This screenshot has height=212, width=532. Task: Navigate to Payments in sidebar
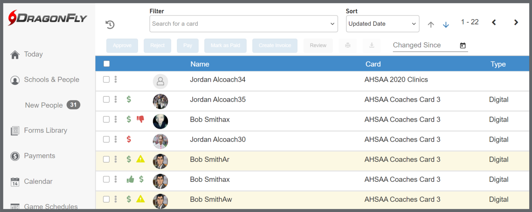tap(39, 156)
